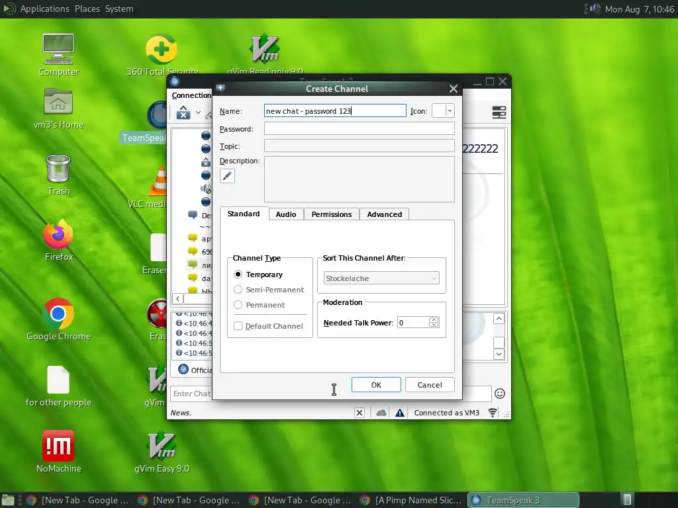This screenshot has width=678, height=508.
Task: Confirm channel creation with OK
Action: [376, 384]
